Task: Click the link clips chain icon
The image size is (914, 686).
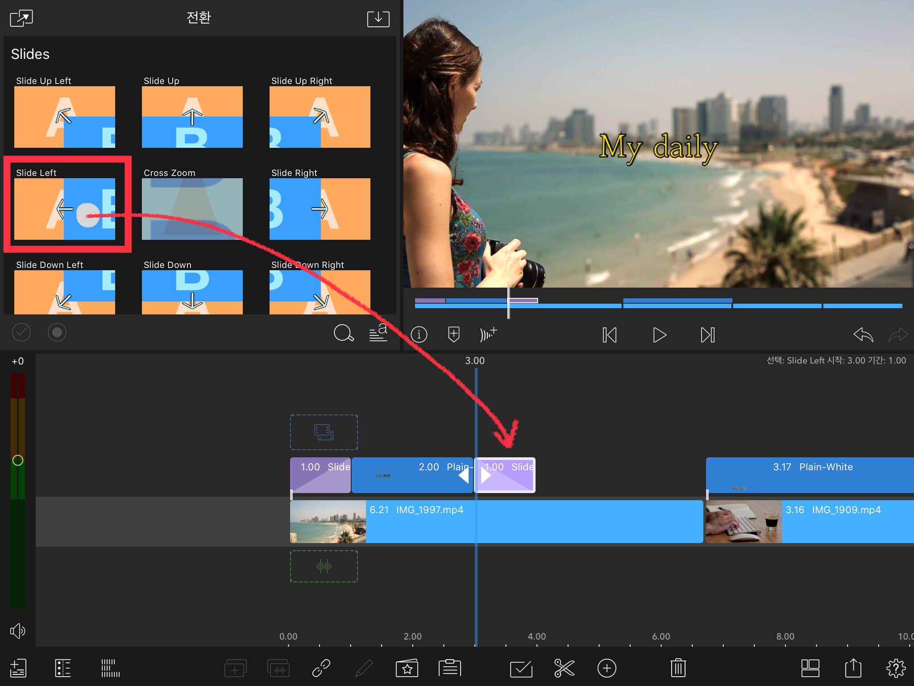Action: tap(321, 668)
